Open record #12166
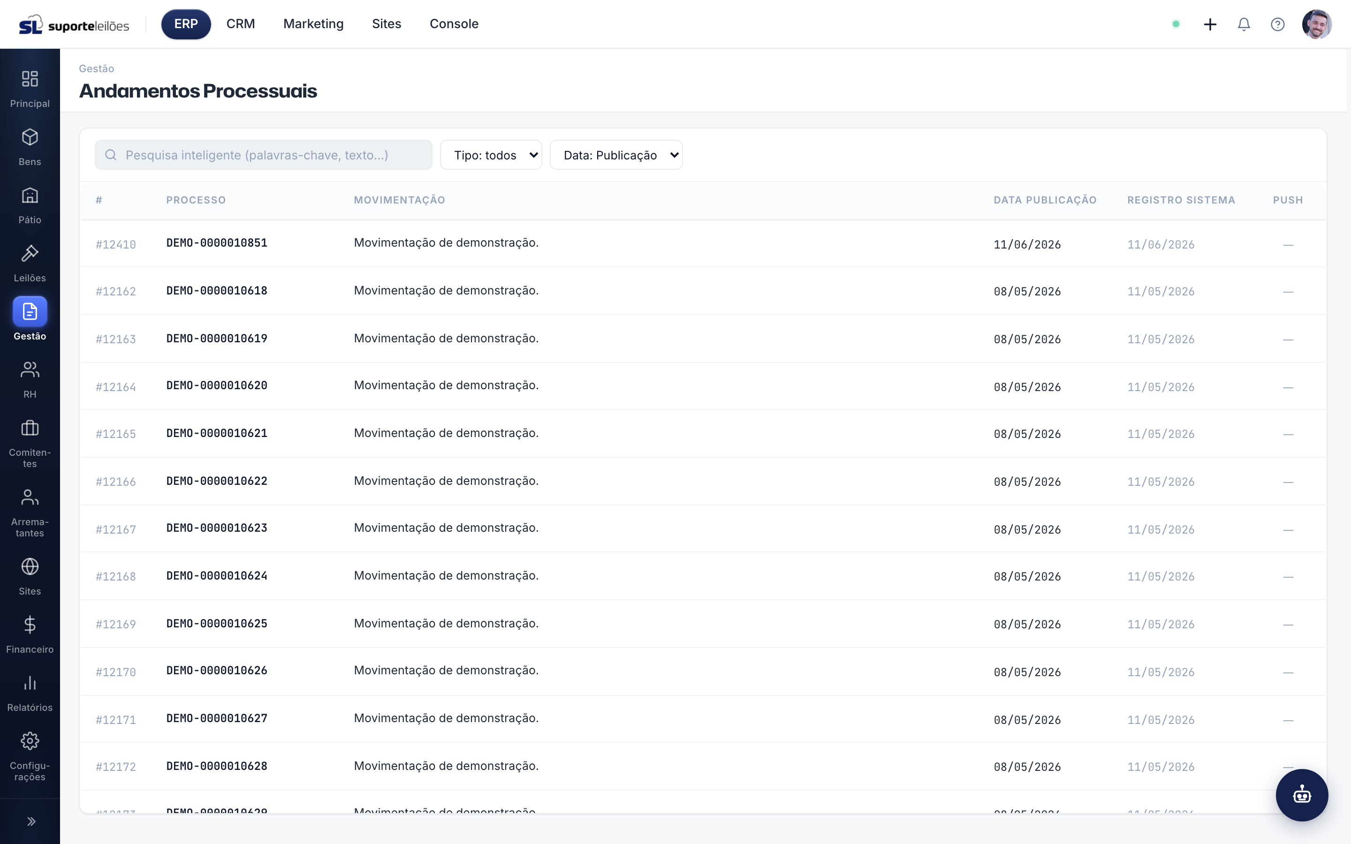This screenshot has height=844, width=1351. [x=115, y=482]
